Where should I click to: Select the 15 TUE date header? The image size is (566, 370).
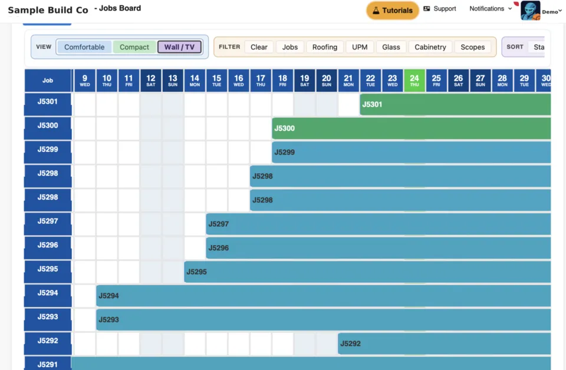coord(216,80)
